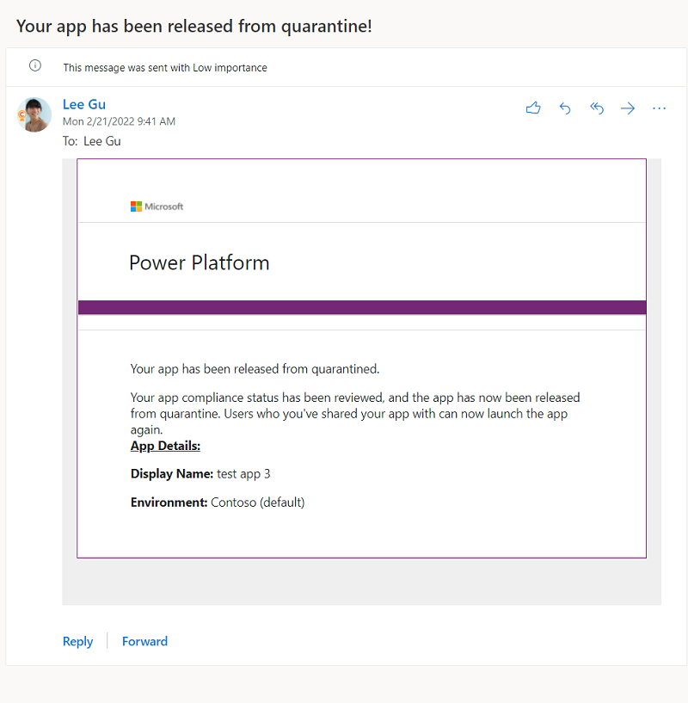Click the Power Platform heading
This screenshot has width=688, height=703.
pos(199,262)
